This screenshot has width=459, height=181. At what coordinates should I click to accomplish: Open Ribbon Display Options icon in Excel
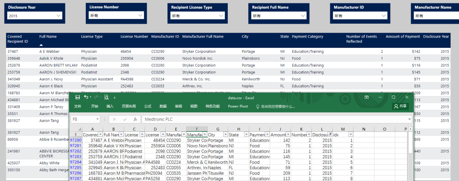click(366, 97)
